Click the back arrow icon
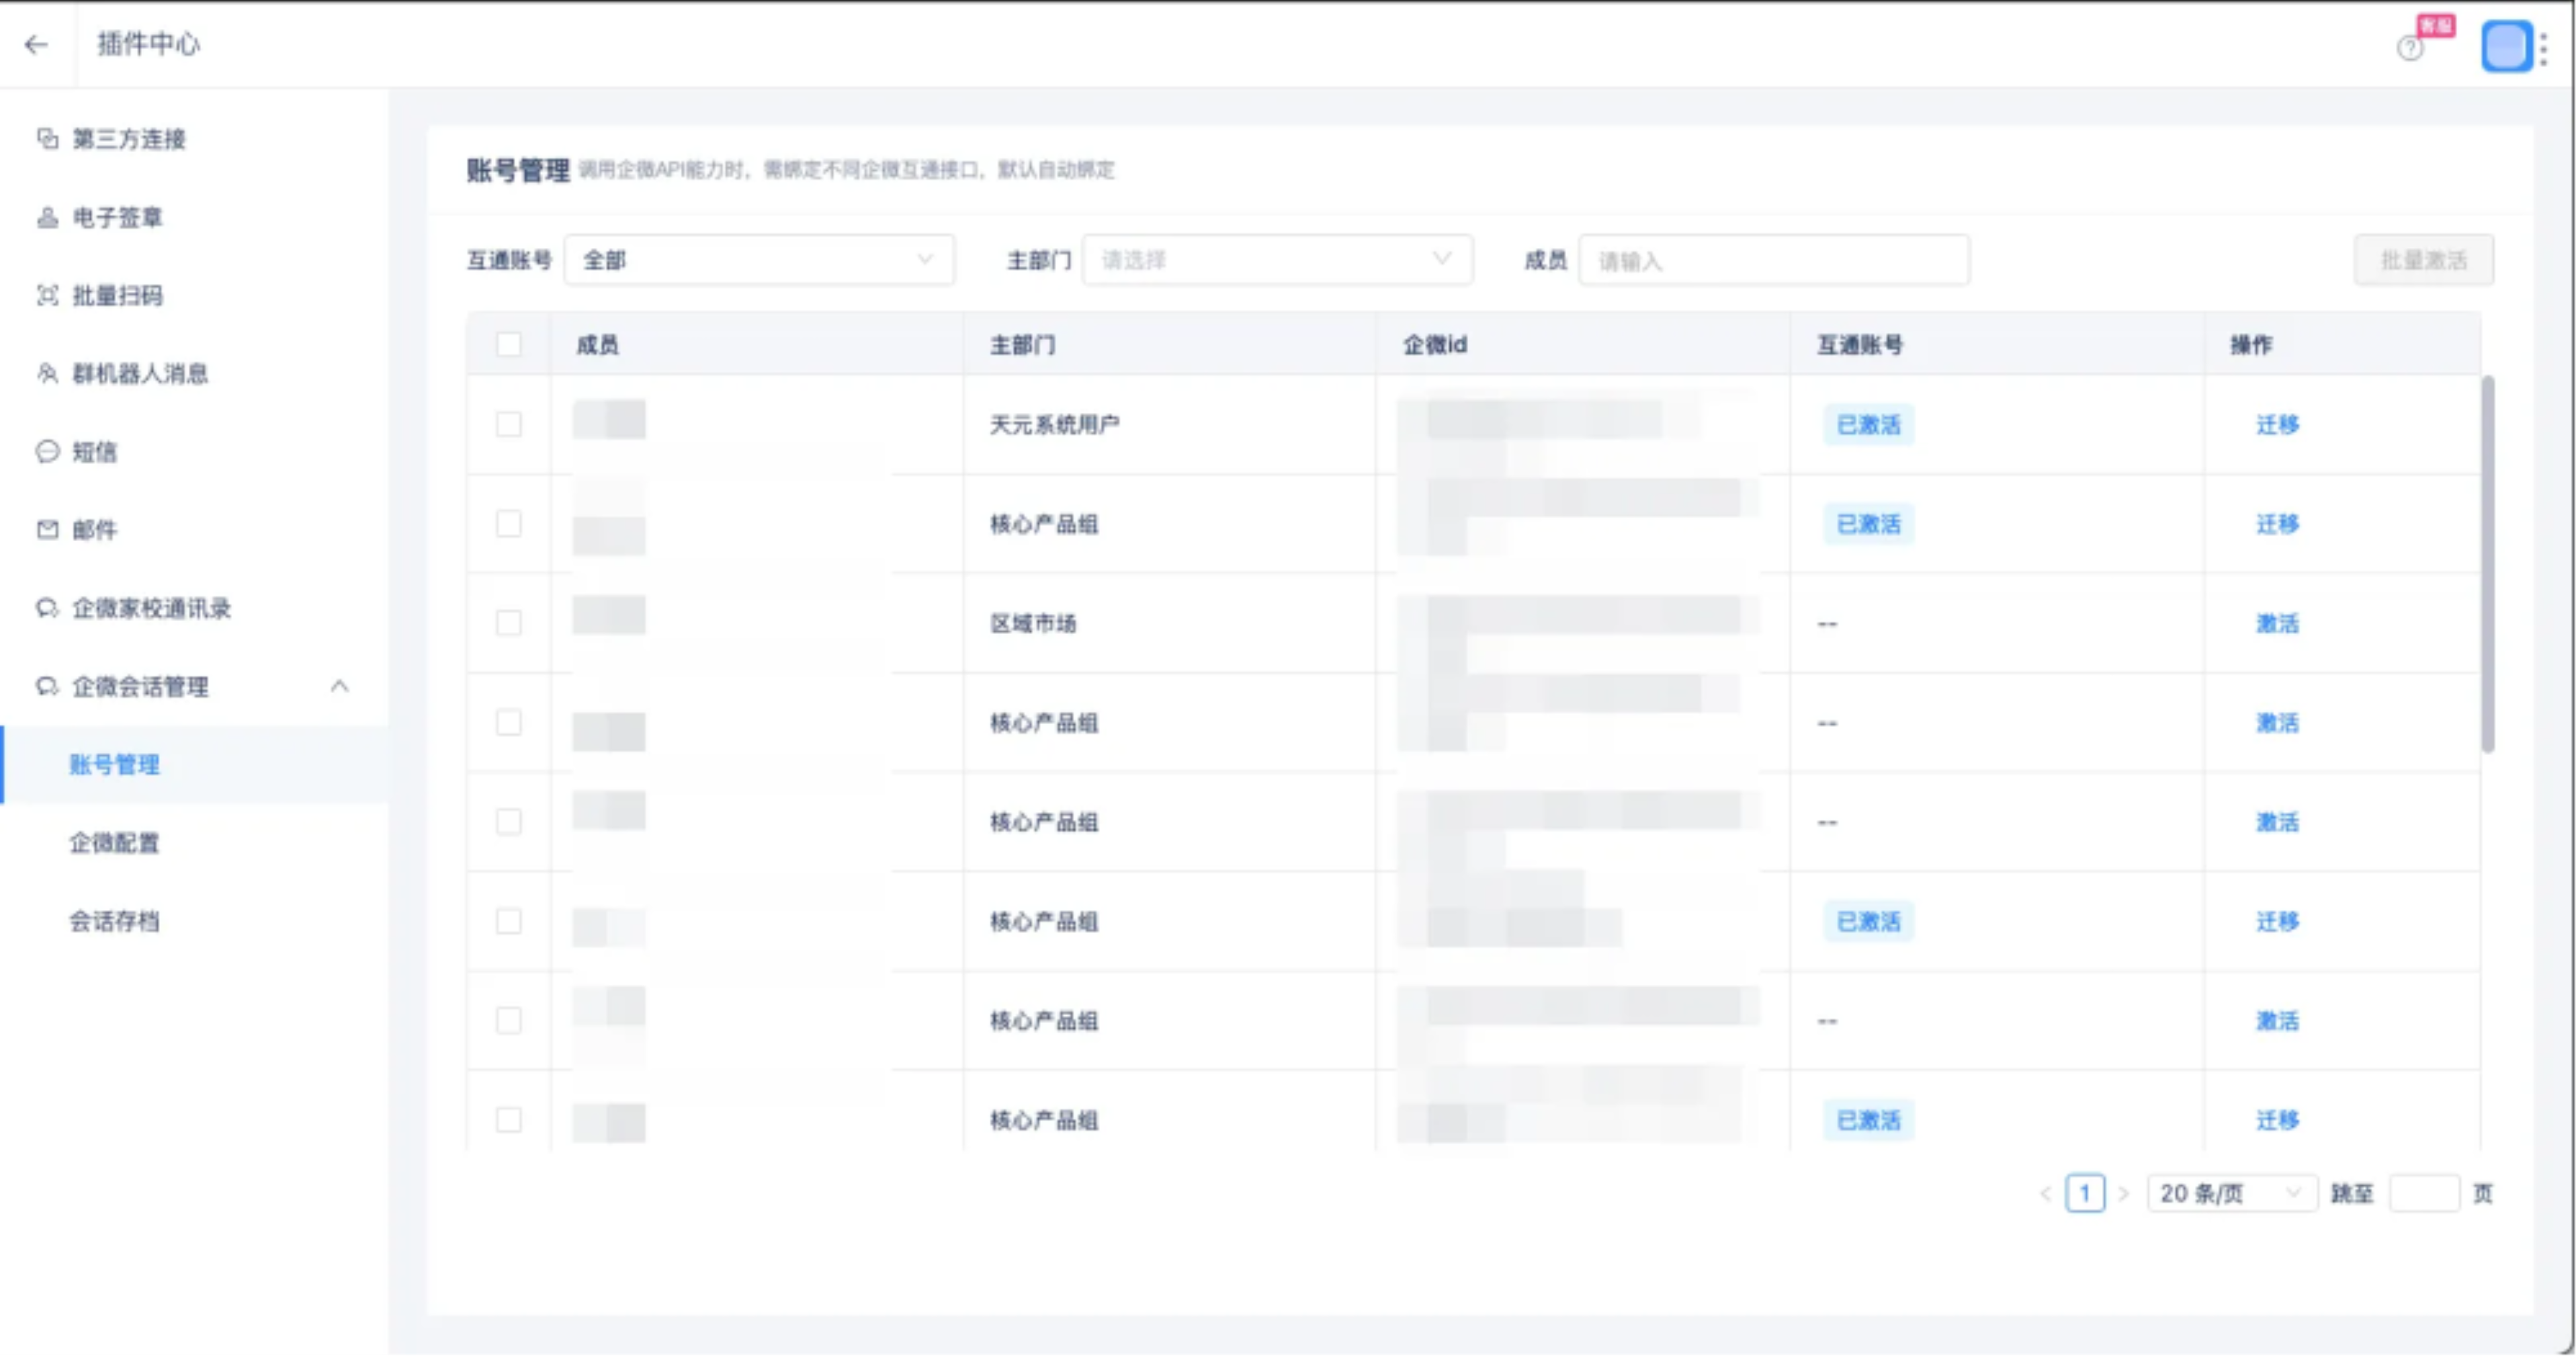The width and height of the screenshot is (2576, 1356). [36, 44]
